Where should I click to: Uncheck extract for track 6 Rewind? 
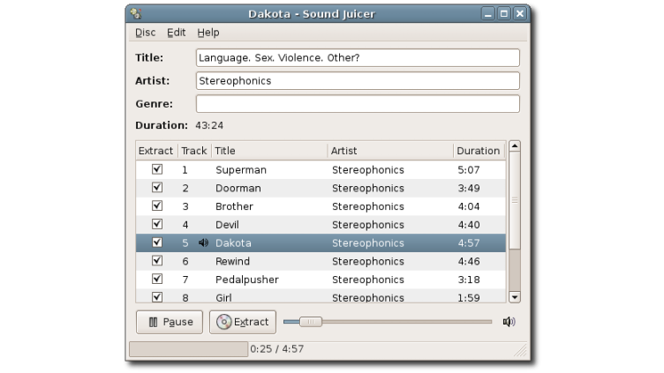pyautogui.click(x=157, y=260)
